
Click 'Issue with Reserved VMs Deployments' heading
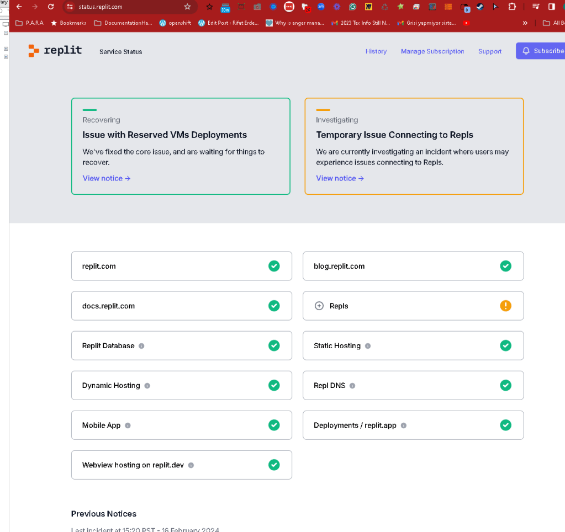(x=165, y=135)
